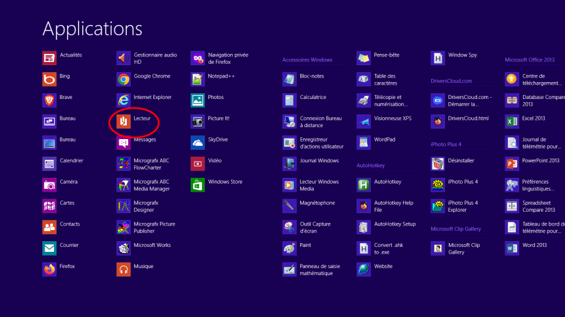The image size is (565, 317).
Task: Open Convert .ahk to .exe icon
Action: [x=364, y=248]
